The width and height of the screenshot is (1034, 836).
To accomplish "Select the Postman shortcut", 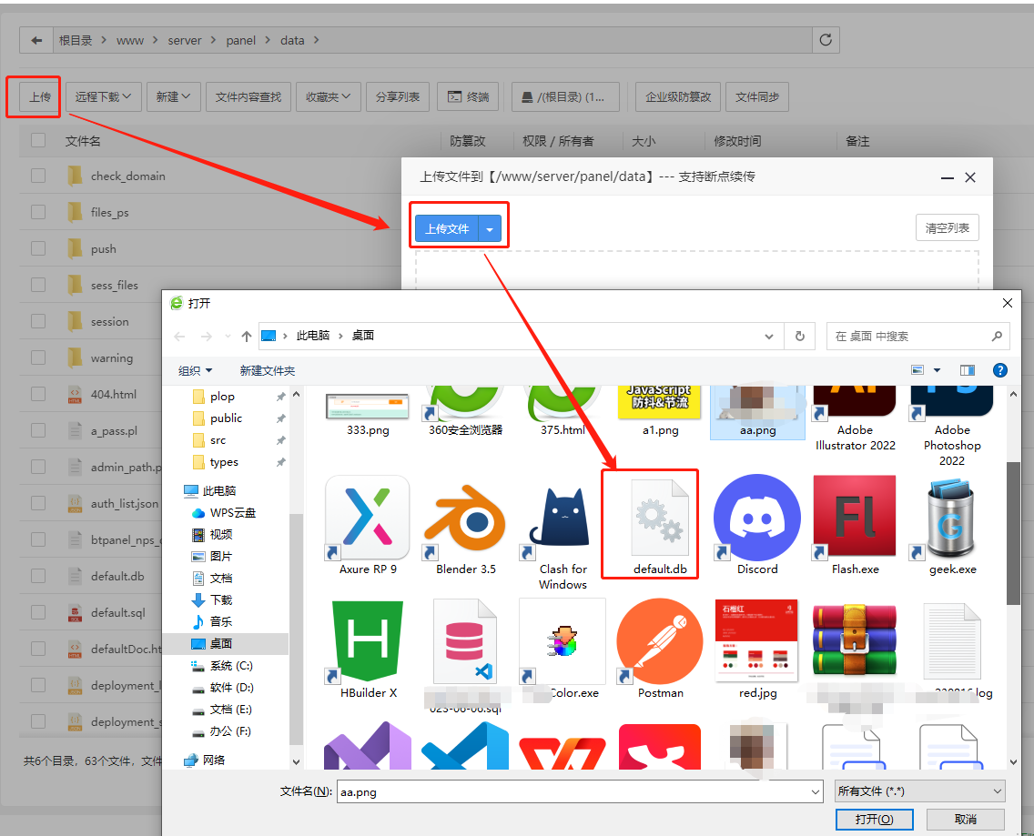I will point(659,650).
